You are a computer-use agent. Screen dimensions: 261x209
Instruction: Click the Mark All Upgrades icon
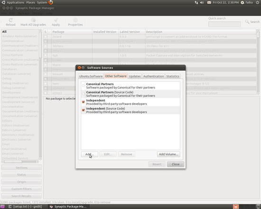[33, 20]
